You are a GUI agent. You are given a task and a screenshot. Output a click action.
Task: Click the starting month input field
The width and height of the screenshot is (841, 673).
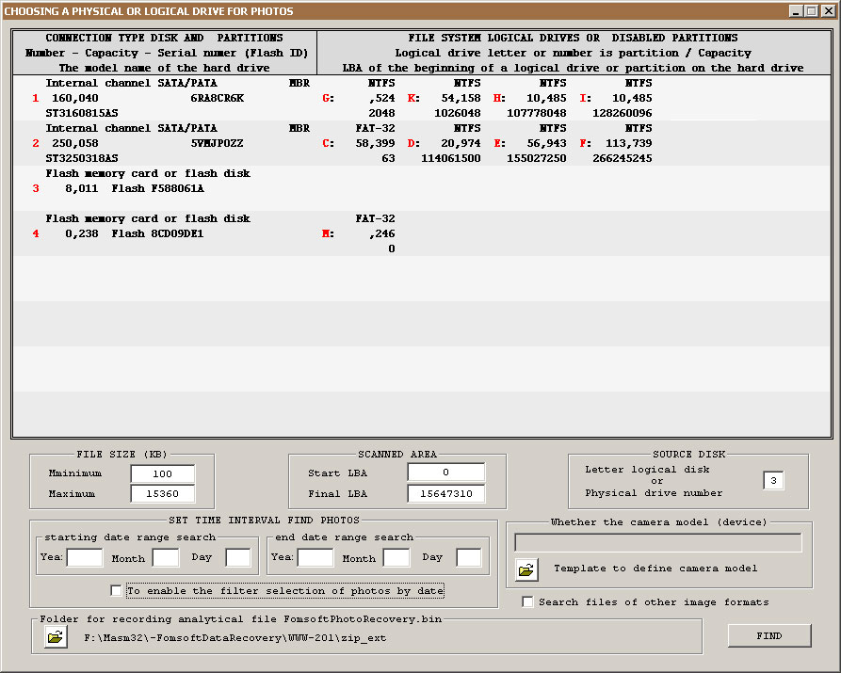coord(166,556)
